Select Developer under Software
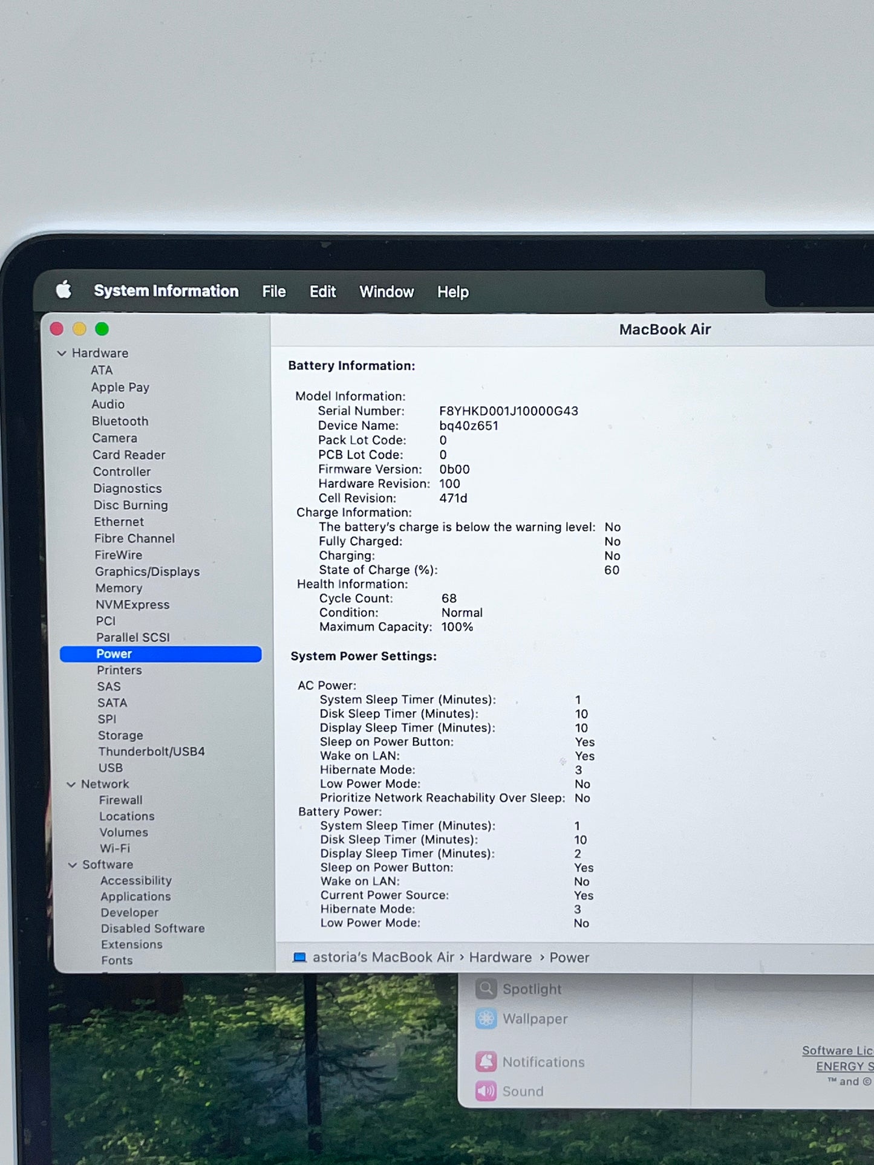 [x=129, y=913]
